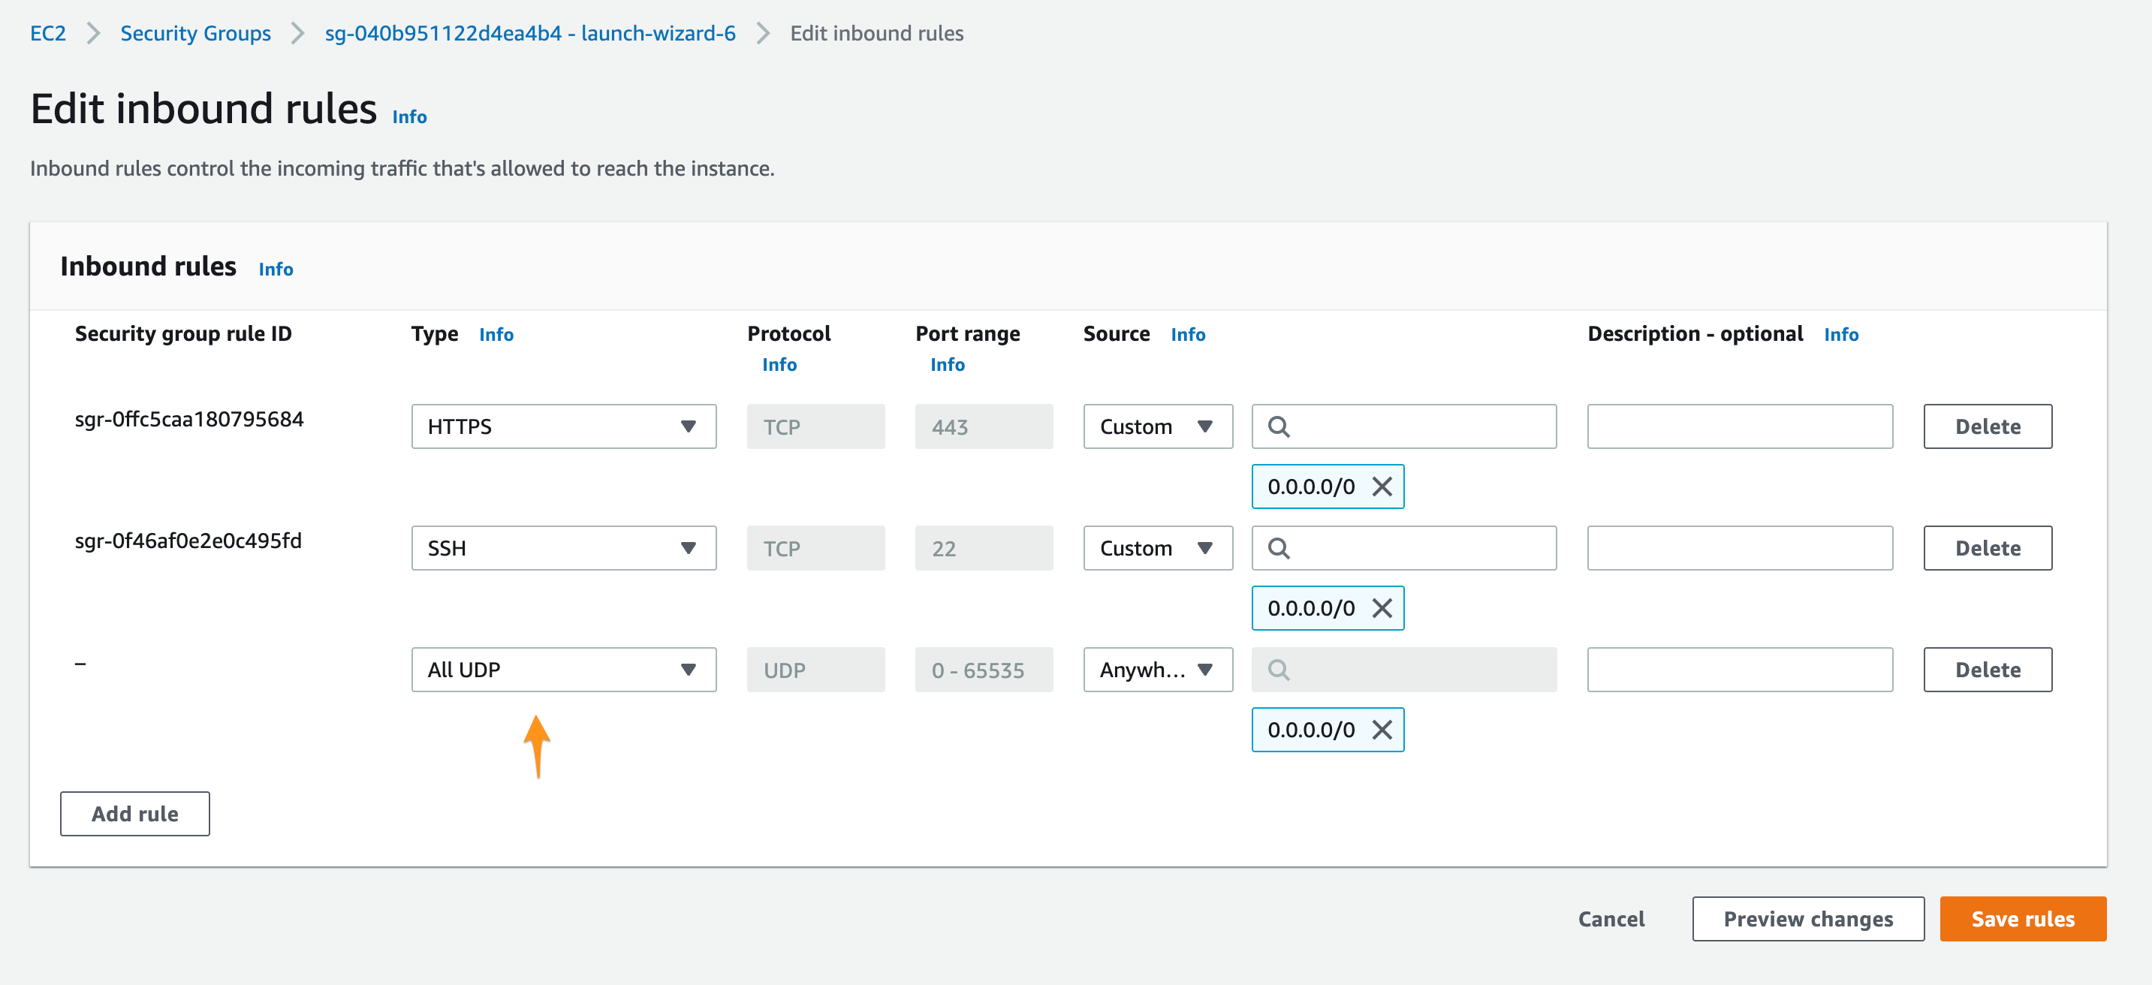Click Info next to the Edit inbound rules title
Viewport: 2152px width, 985px height.
point(409,117)
